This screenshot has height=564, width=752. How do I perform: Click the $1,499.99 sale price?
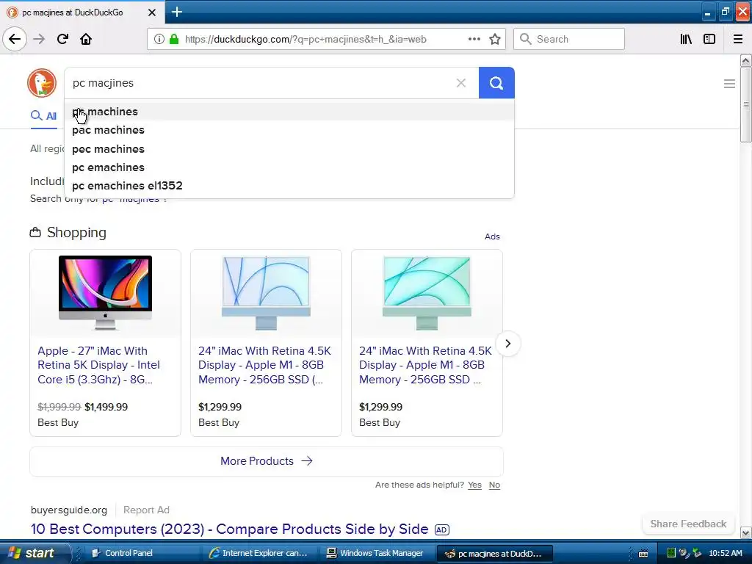[x=106, y=407]
